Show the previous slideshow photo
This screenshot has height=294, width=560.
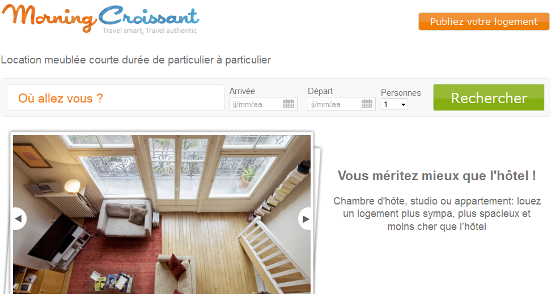19,219
